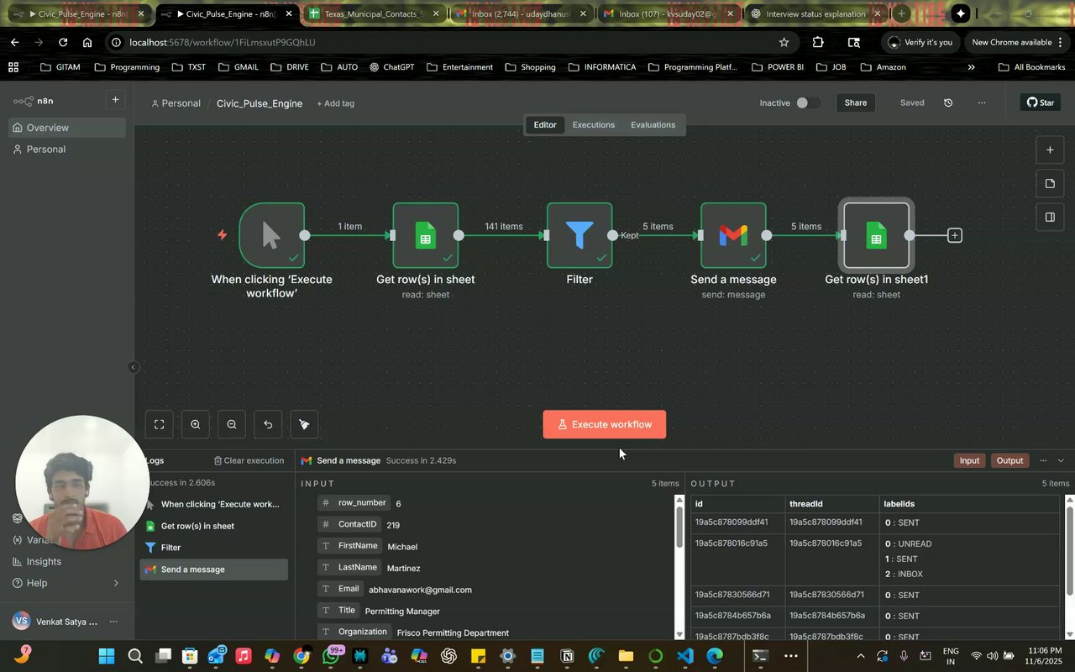This screenshot has height=672, width=1075.
Task: Click the reset zoom arrow icon
Action: click(268, 424)
